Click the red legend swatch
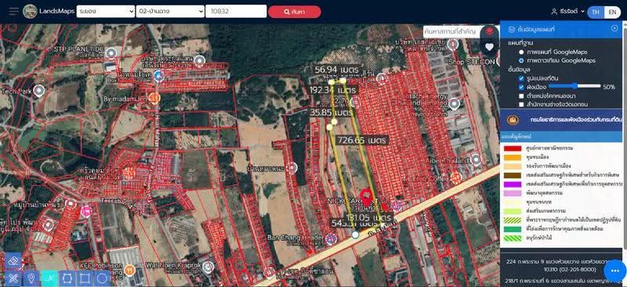This screenshot has height=287, width=627. click(x=513, y=148)
